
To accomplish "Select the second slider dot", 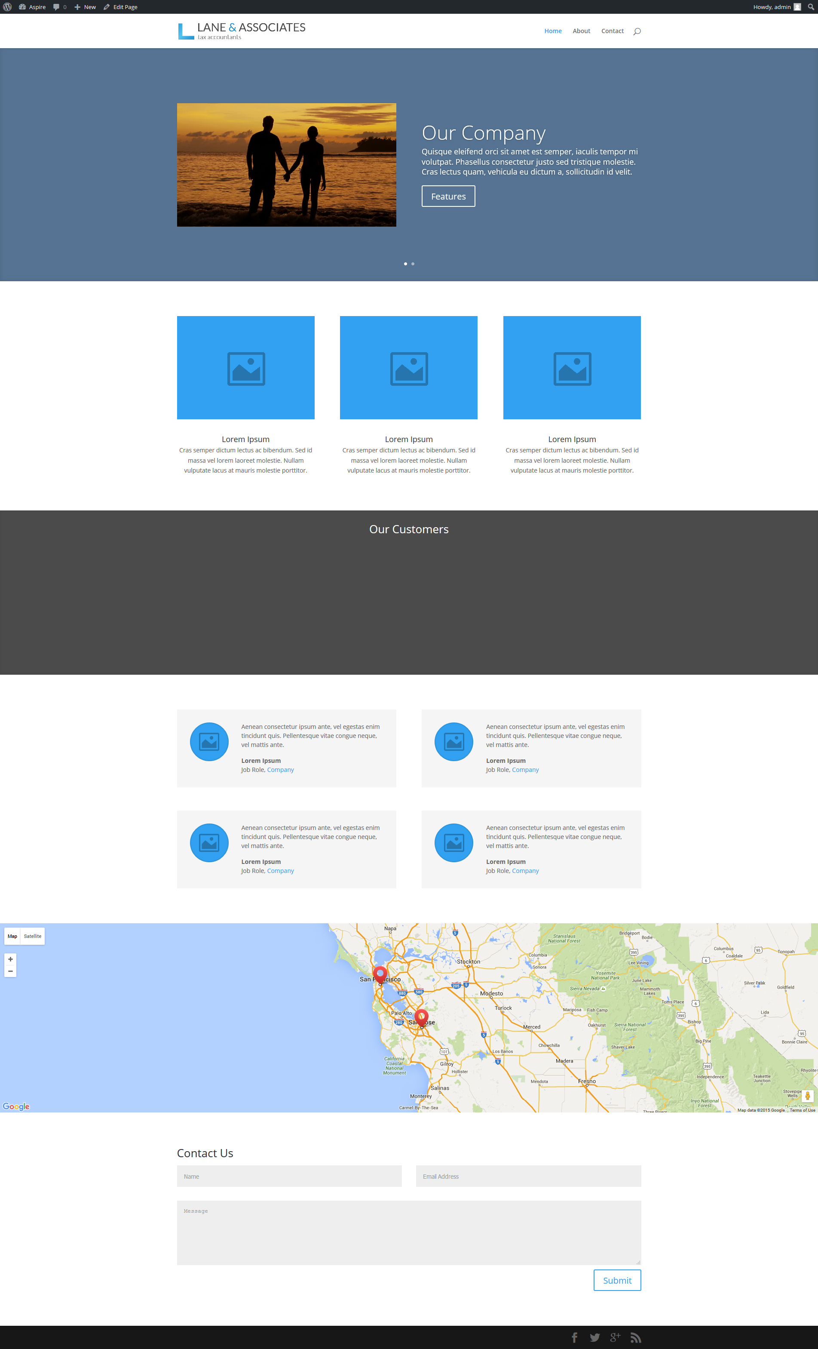I will [413, 264].
